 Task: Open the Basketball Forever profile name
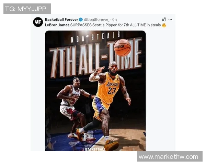(x=61, y=20)
